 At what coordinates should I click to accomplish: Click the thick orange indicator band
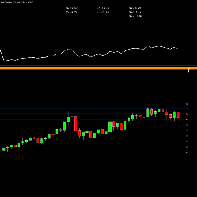pos(98,68)
